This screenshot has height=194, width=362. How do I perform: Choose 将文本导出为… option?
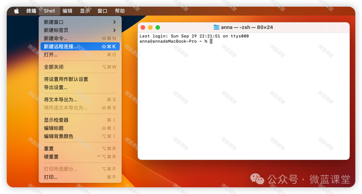pos(80,100)
